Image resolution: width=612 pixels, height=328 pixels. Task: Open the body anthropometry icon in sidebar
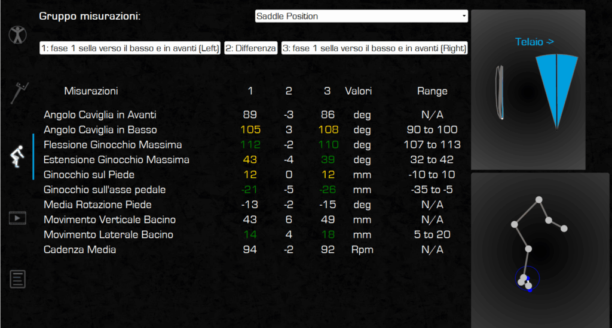(17, 34)
